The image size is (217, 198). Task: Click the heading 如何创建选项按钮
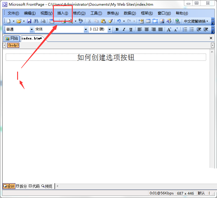pyautogui.click(x=106, y=57)
